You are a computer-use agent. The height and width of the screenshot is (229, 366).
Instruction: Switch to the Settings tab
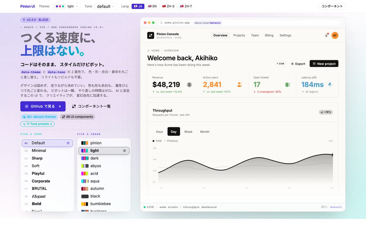[x=285, y=35]
